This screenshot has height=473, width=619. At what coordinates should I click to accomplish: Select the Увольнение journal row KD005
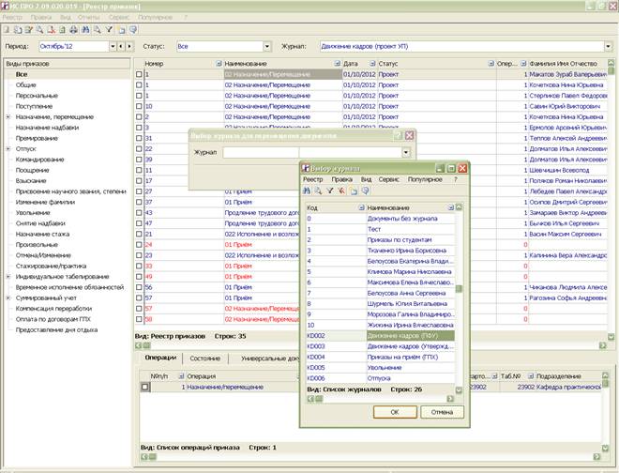pos(381,368)
